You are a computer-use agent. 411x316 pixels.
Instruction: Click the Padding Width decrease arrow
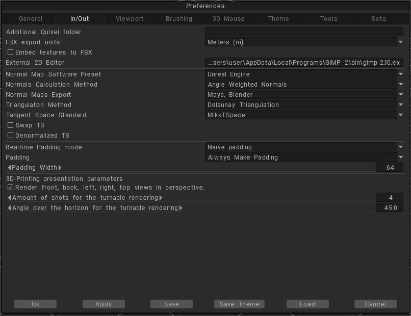(9, 168)
